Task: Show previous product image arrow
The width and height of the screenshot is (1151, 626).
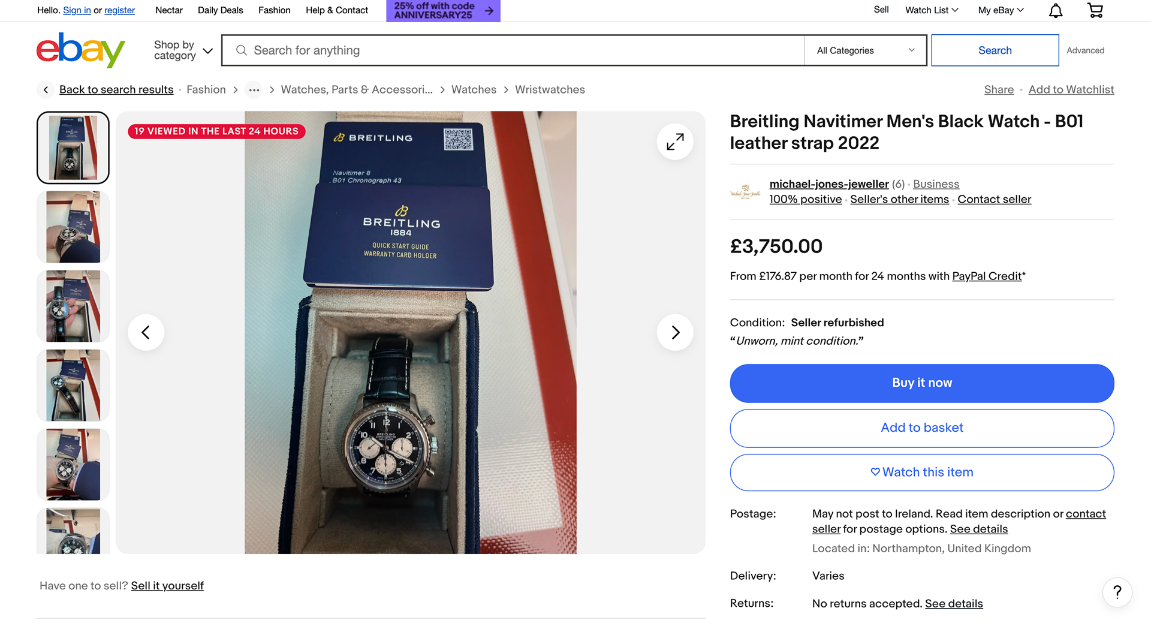Action: [146, 332]
